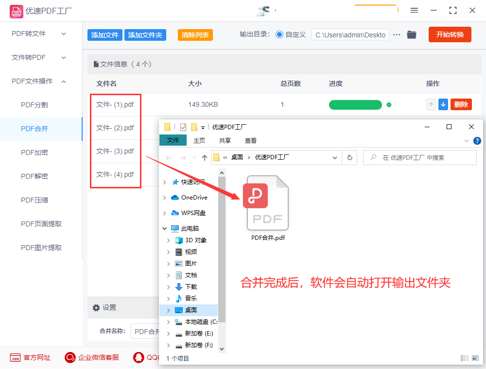Screen dimensions: 486x369
Task: Select PDF压缩 in sidebar
Action: tap(35, 201)
